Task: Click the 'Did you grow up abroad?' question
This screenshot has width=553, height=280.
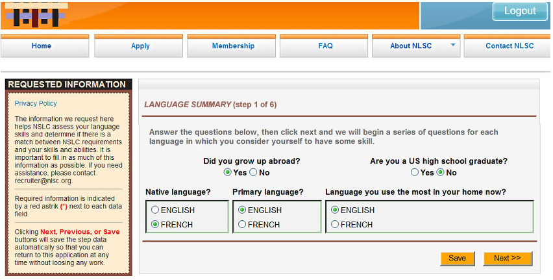Action: (251, 161)
